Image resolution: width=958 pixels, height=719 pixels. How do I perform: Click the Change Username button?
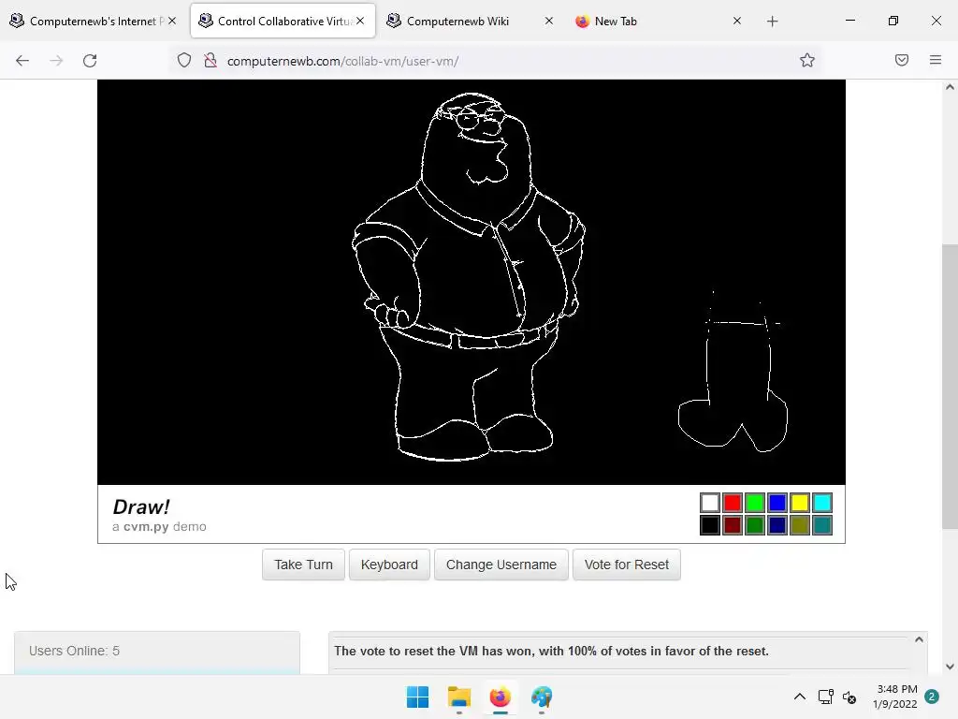(501, 565)
